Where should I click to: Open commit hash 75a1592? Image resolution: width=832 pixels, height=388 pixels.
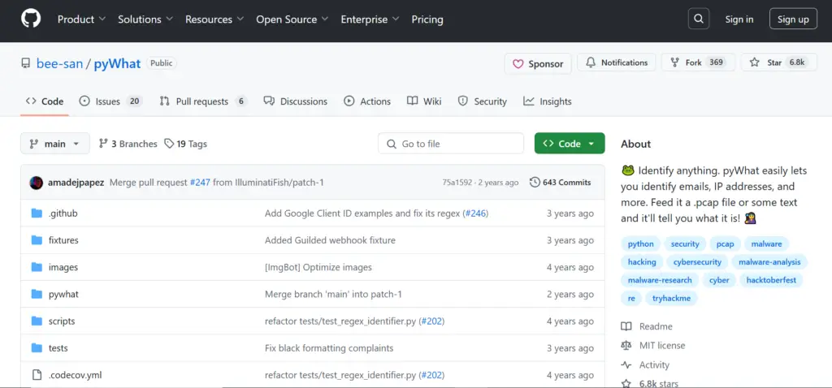click(457, 183)
